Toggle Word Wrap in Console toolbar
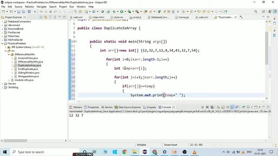The width and height of the screenshot is (278, 156). pos(228,107)
